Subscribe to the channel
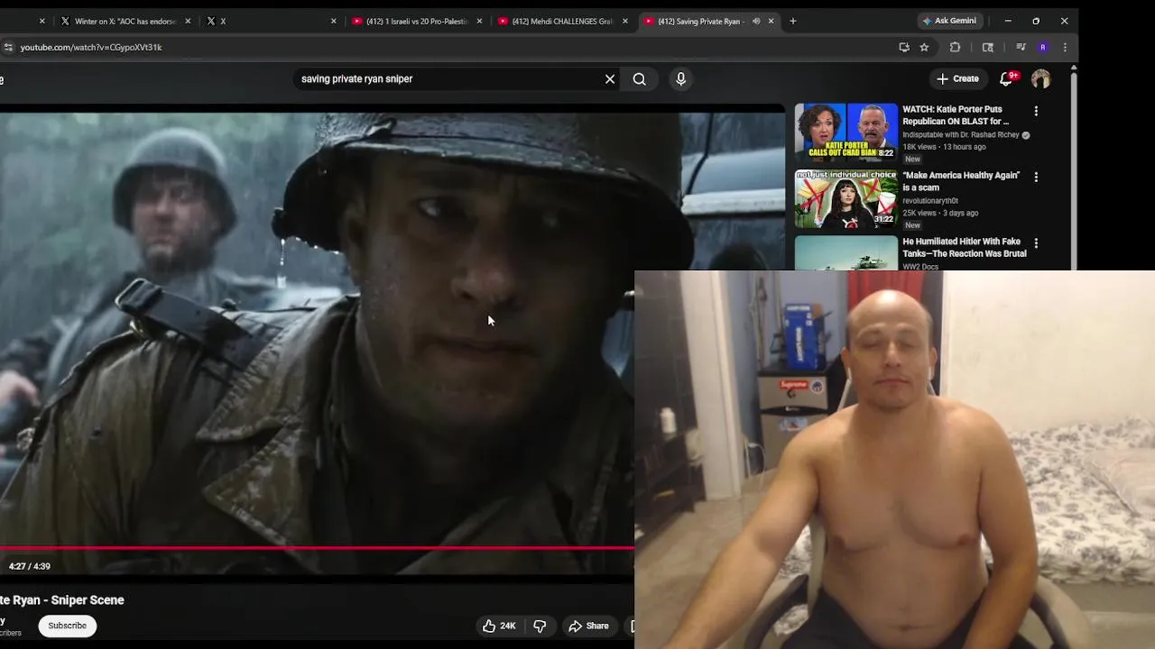Viewport: 1155px width, 649px height. tap(67, 626)
